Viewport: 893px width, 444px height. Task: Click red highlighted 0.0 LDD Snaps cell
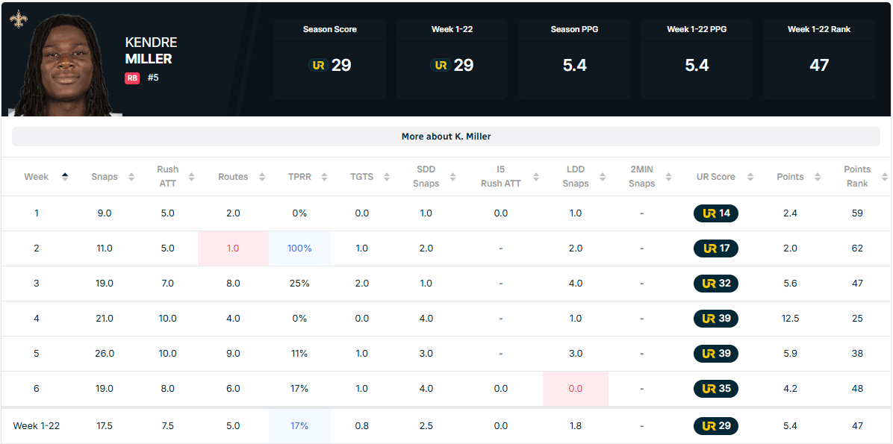(575, 389)
